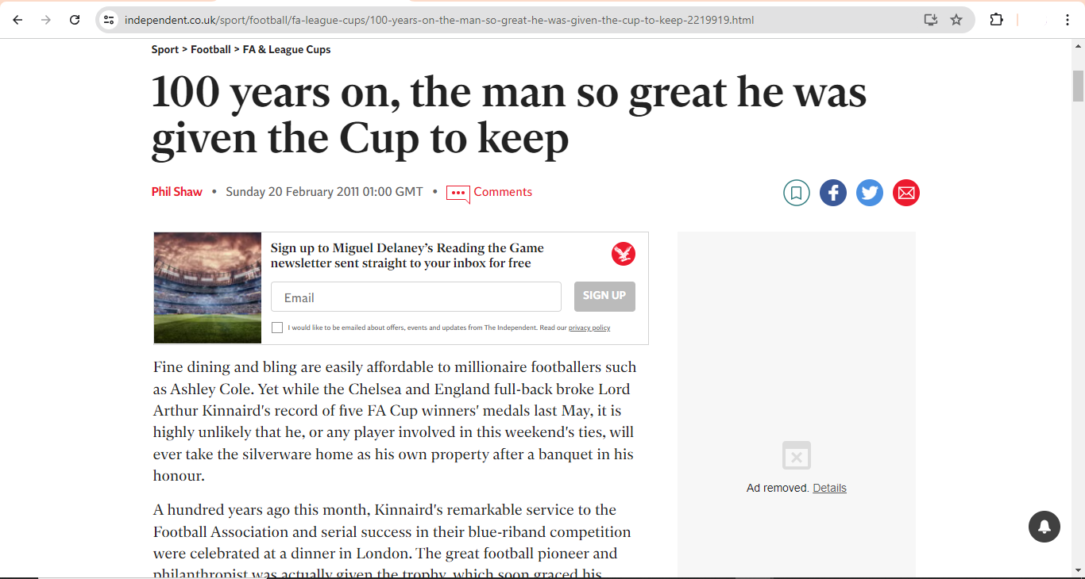Share the article by email icon
Screen dimensions: 1085x579
coord(906,193)
